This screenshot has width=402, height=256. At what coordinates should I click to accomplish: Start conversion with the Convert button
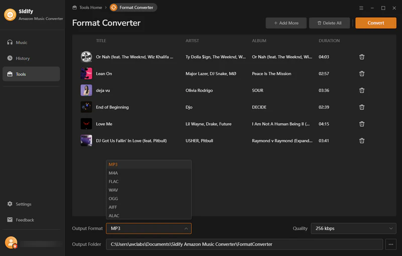click(375, 23)
